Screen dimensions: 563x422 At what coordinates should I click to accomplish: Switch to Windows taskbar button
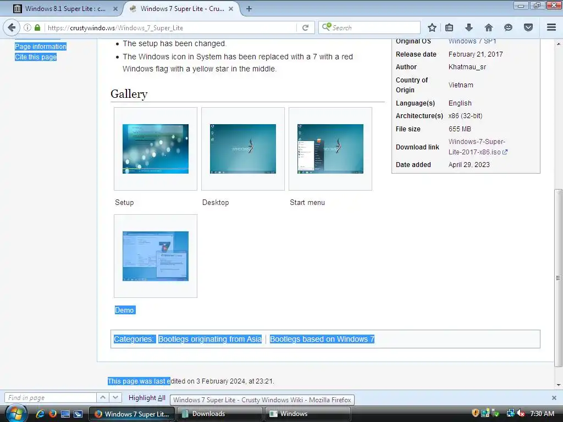pos(307,414)
